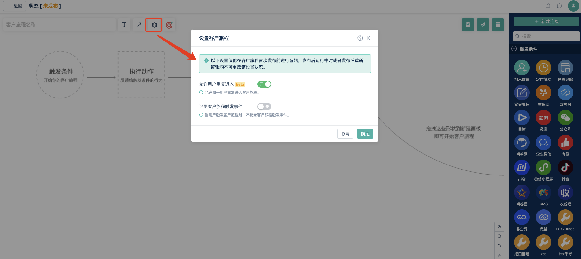Click the 取消 button
The image size is (581, 259).
coord(345,134)
